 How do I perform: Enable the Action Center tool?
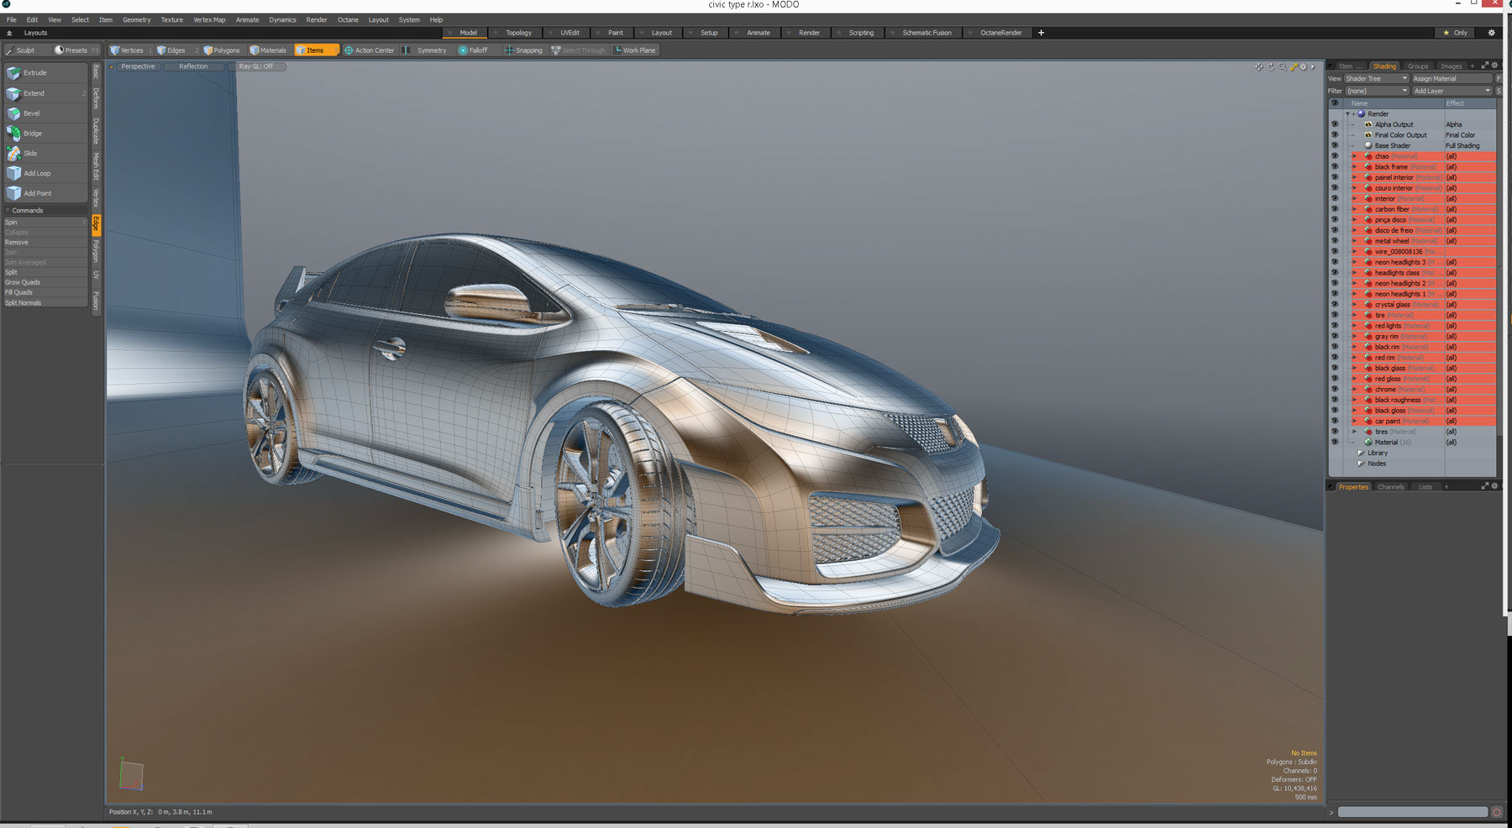pos(370,50)
